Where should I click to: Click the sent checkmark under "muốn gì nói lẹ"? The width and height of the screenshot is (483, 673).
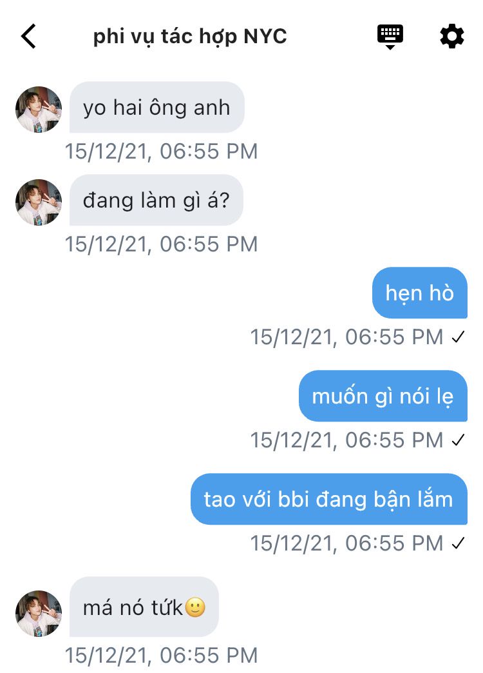(458, 440)
